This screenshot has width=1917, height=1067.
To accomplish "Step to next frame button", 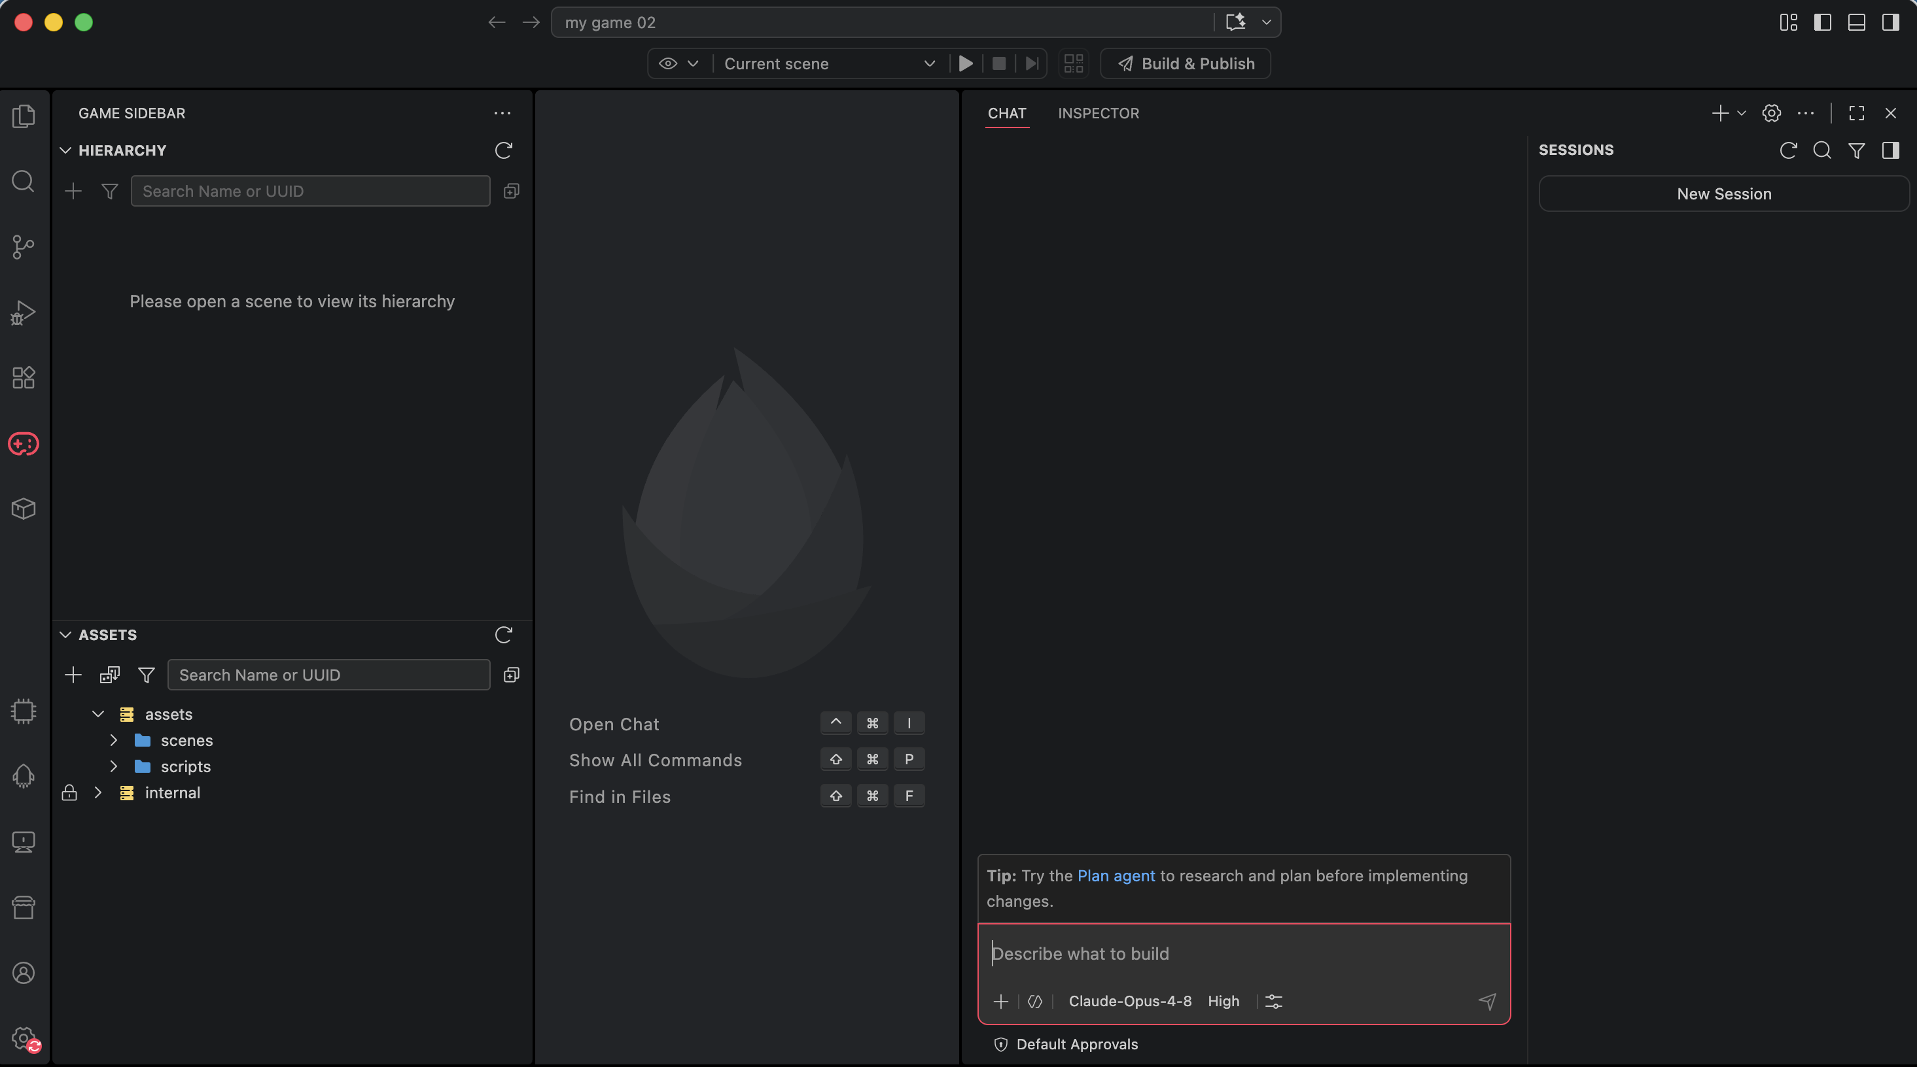I will [1031, 63].
